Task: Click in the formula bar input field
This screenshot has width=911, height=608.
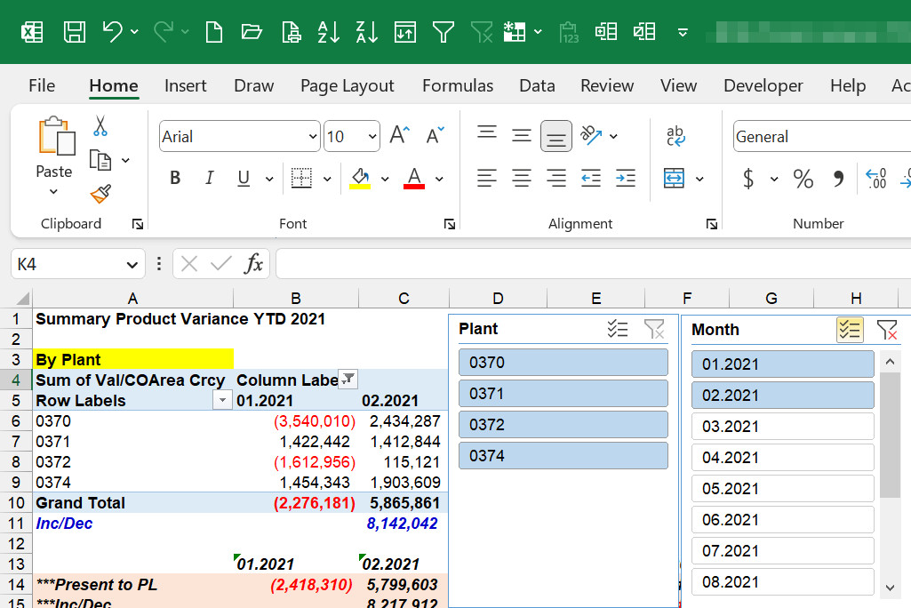Action: click(593, 264)
